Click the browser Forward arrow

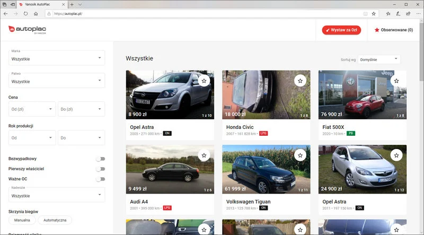click(x=16, y=14)
